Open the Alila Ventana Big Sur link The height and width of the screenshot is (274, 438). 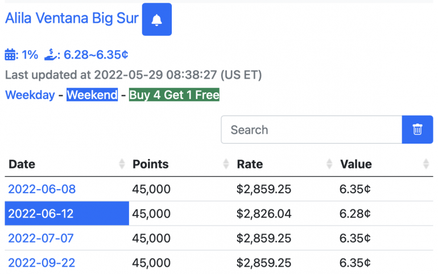coord(72,18)
